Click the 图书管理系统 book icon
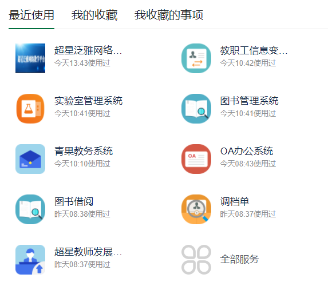Screen dimensions: 328x290 [196, 109]
